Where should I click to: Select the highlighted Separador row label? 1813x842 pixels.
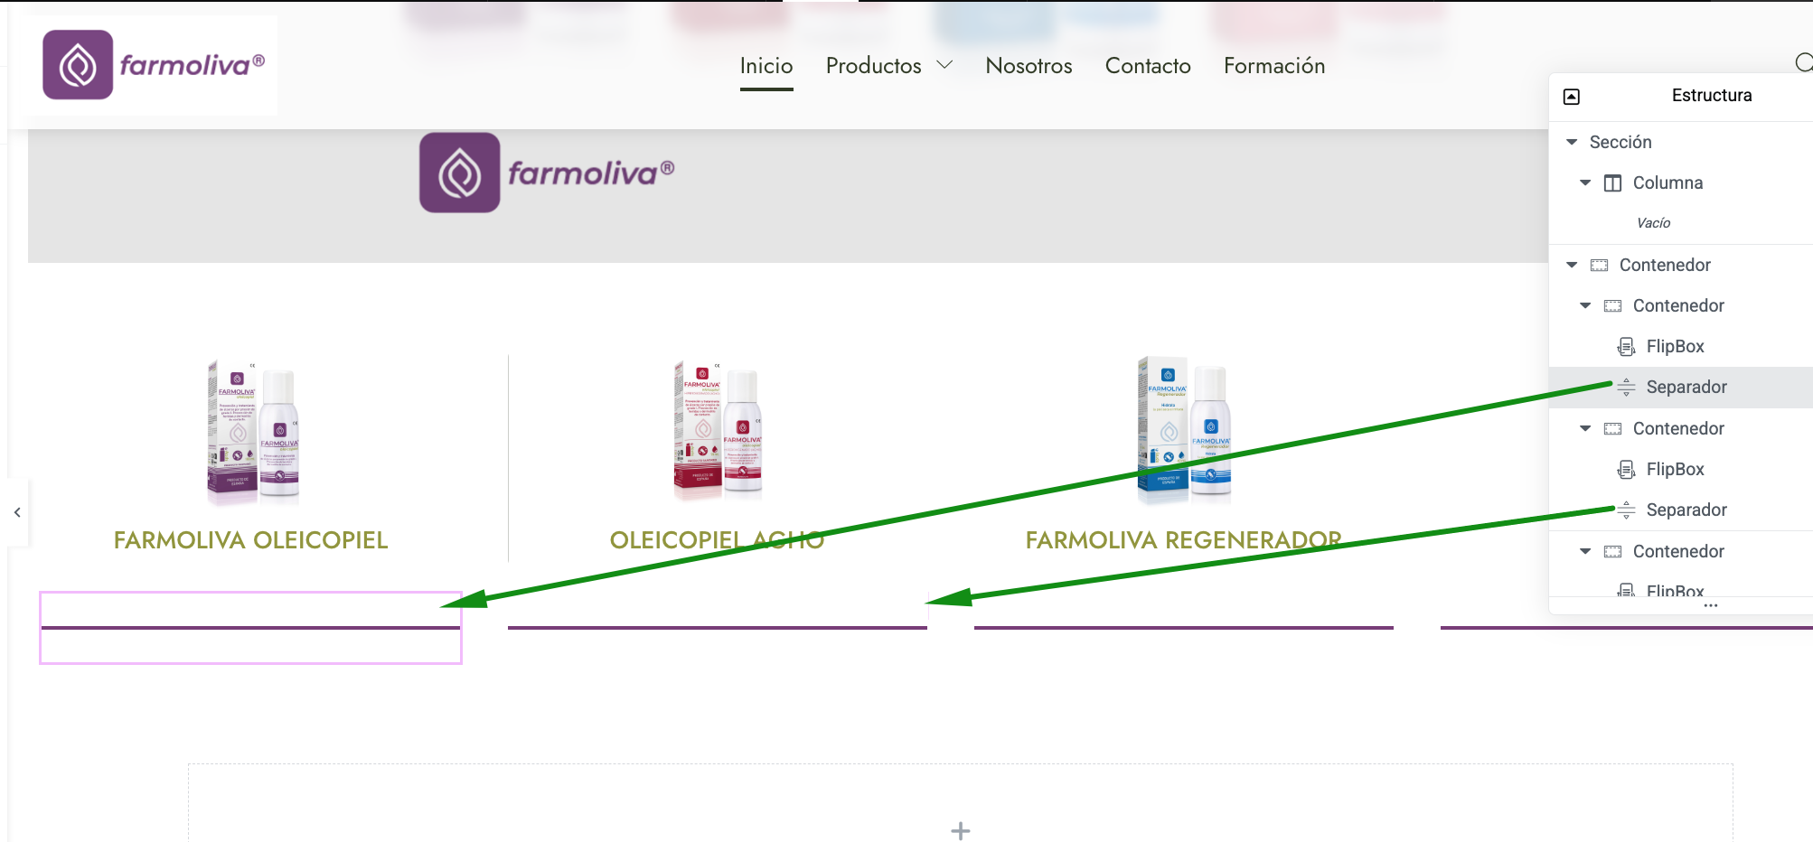[x=1686, y=387]
